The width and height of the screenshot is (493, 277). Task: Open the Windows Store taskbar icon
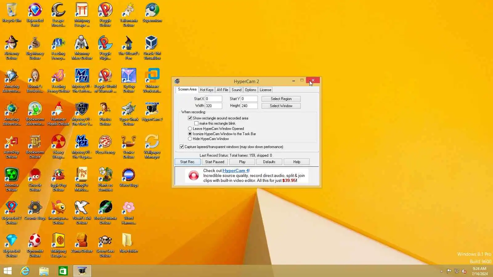click(x=63, y=271)
